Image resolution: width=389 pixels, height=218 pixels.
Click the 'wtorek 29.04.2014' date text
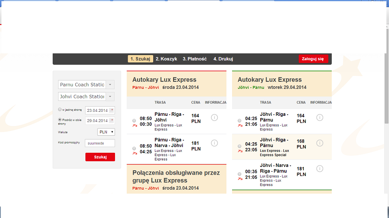287,88
